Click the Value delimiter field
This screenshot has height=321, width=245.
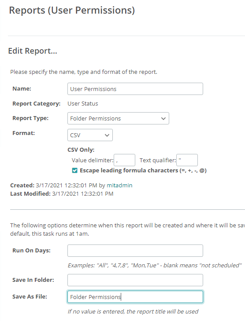coord(124,160)
